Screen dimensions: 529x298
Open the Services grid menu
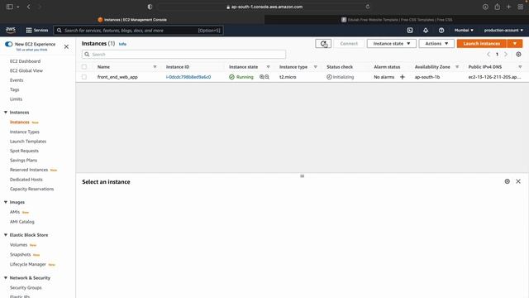click(37, 31)
